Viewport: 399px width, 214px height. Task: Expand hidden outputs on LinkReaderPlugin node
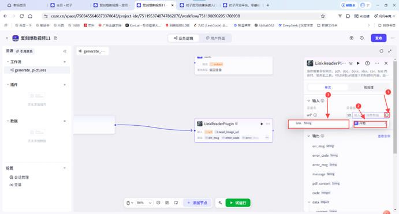click(267, 138)
